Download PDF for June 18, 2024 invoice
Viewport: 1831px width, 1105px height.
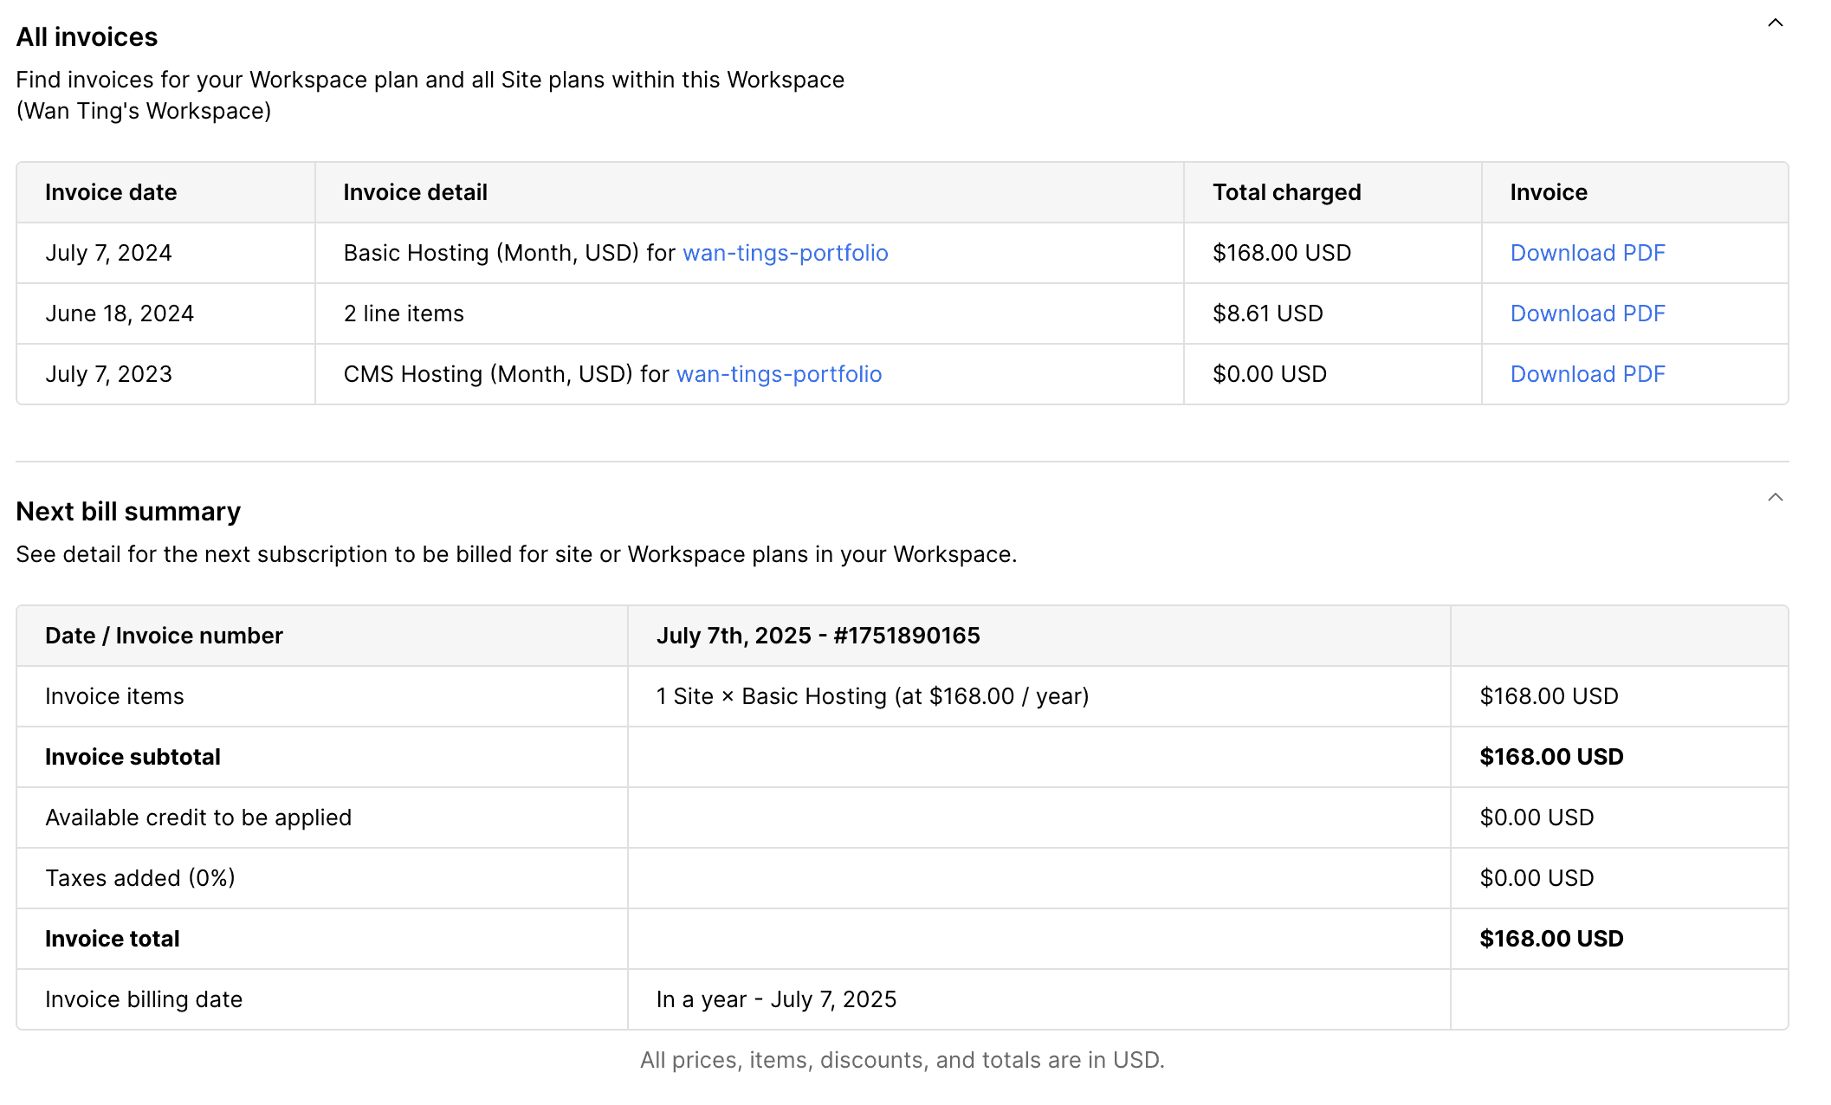(1587, 313)
